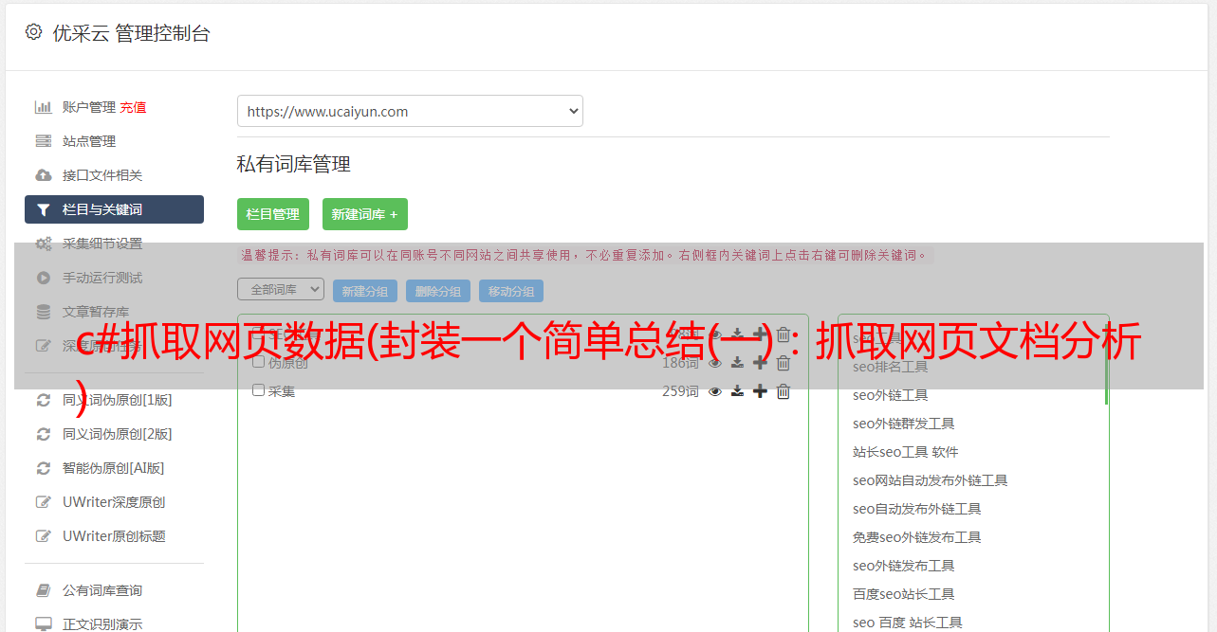Open 站点管理 via its server icon
This screenshot has height=632, width=1217.
point(43,141)
